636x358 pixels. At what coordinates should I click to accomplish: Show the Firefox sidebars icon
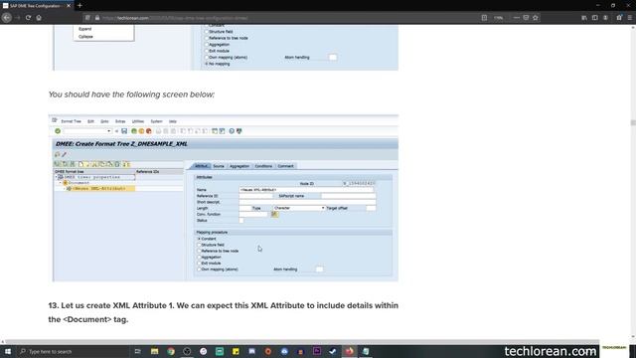tap(594, 18)
